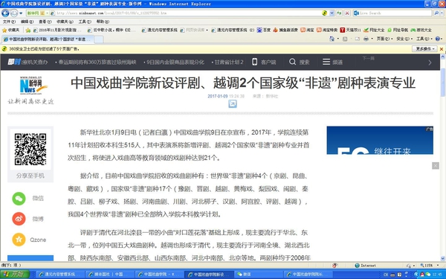Screen dimensions: 446x279
Task: Click the QR code share image
Action: point(30,150)
